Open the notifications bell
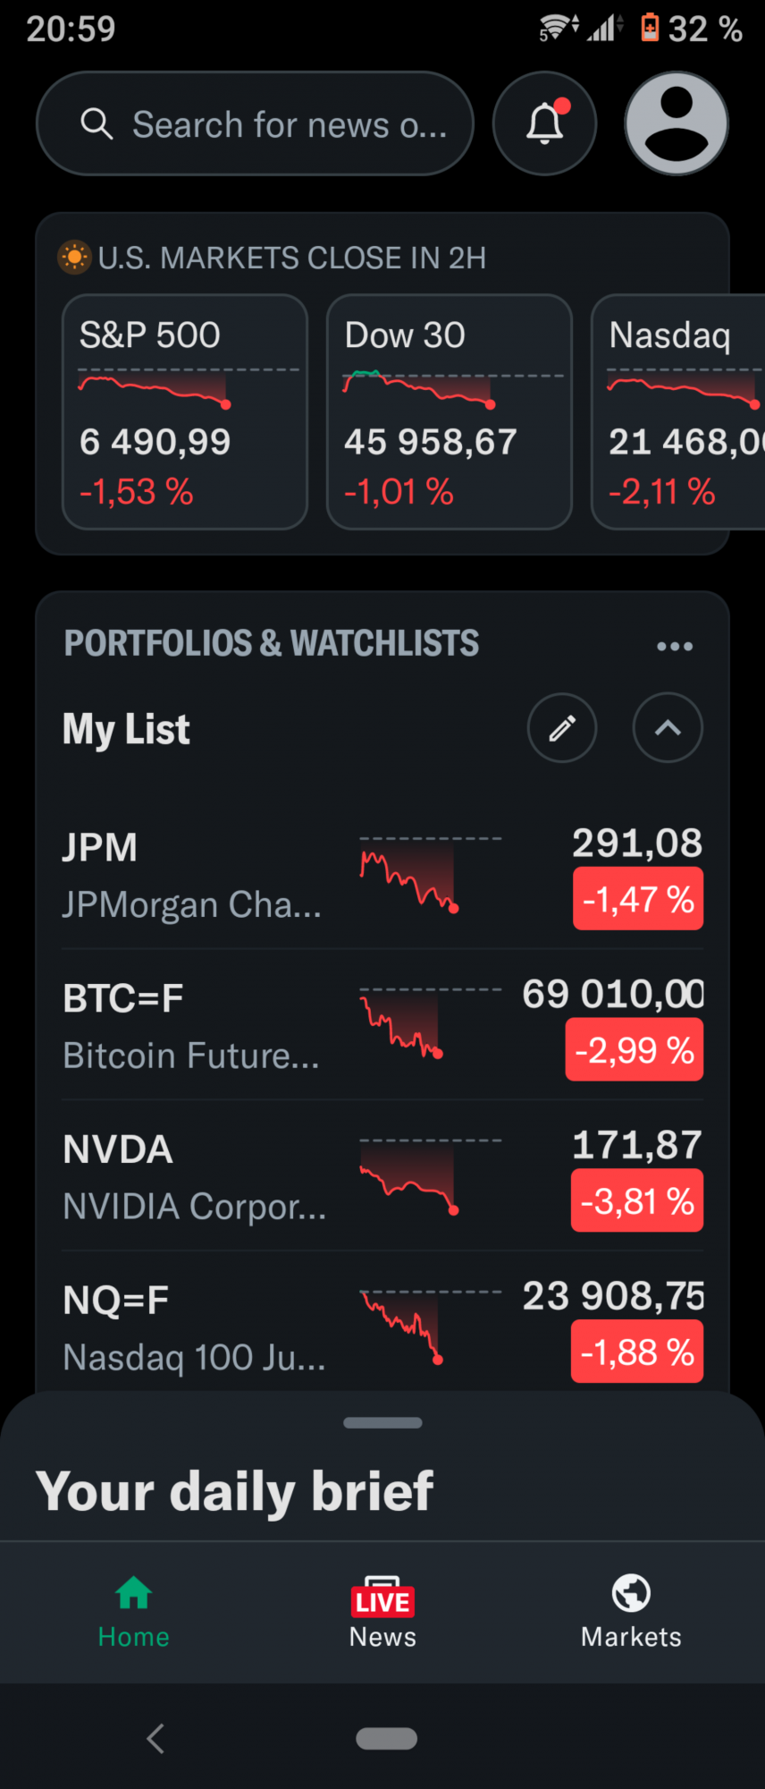Image resolution: width=765 pixels, height=1789 pixels. pyautogui.click(x=544, y=123)
